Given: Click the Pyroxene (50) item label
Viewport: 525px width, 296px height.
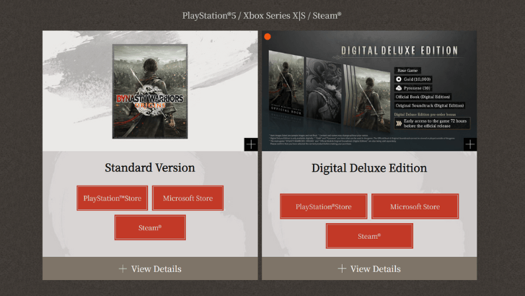Looking at the screenshot, I should coord(414,88).
